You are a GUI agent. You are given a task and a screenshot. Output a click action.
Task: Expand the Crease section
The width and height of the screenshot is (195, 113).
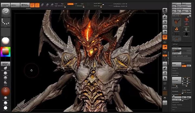pos(174,71)
